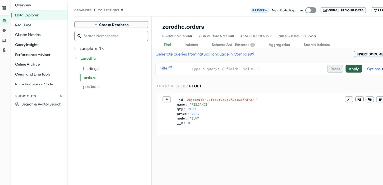Screen dimensions: 383x185
Task: Click the Filter link
Action: point(164,68)
